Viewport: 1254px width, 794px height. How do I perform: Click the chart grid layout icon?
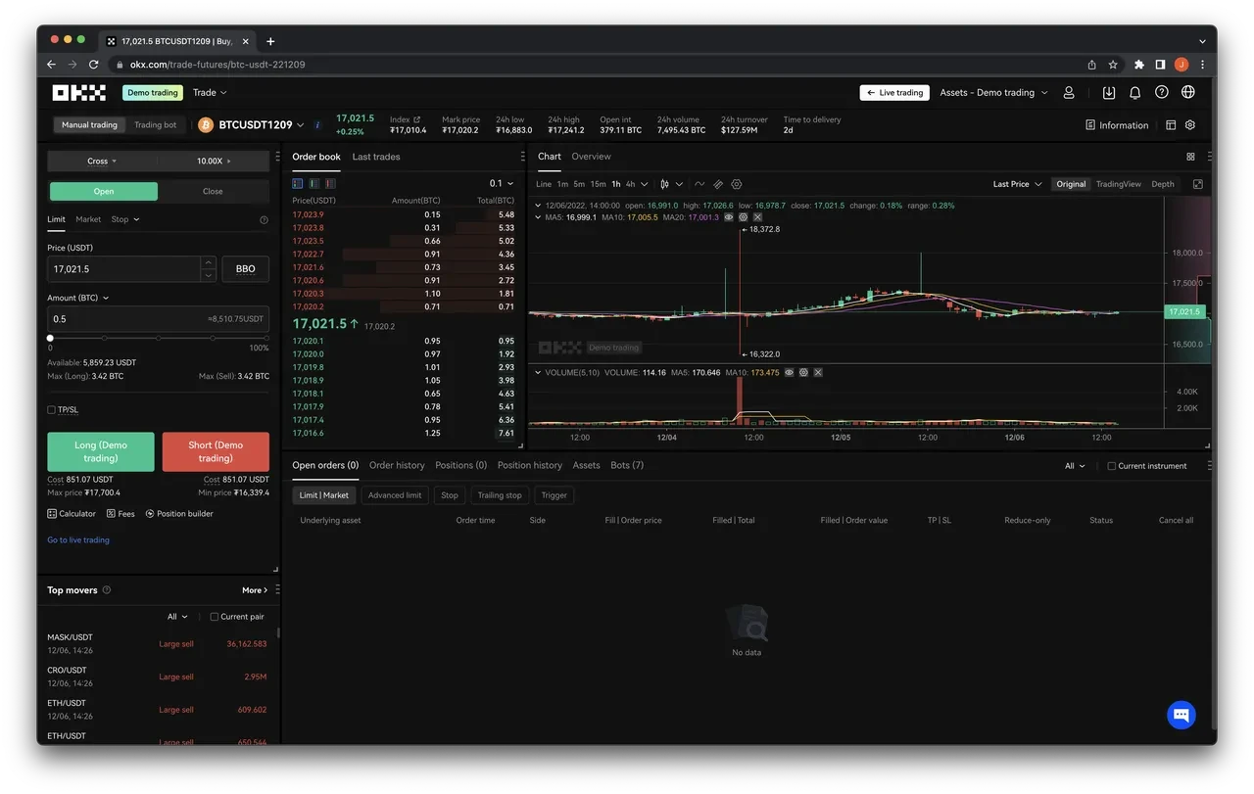click(1190, 157)
